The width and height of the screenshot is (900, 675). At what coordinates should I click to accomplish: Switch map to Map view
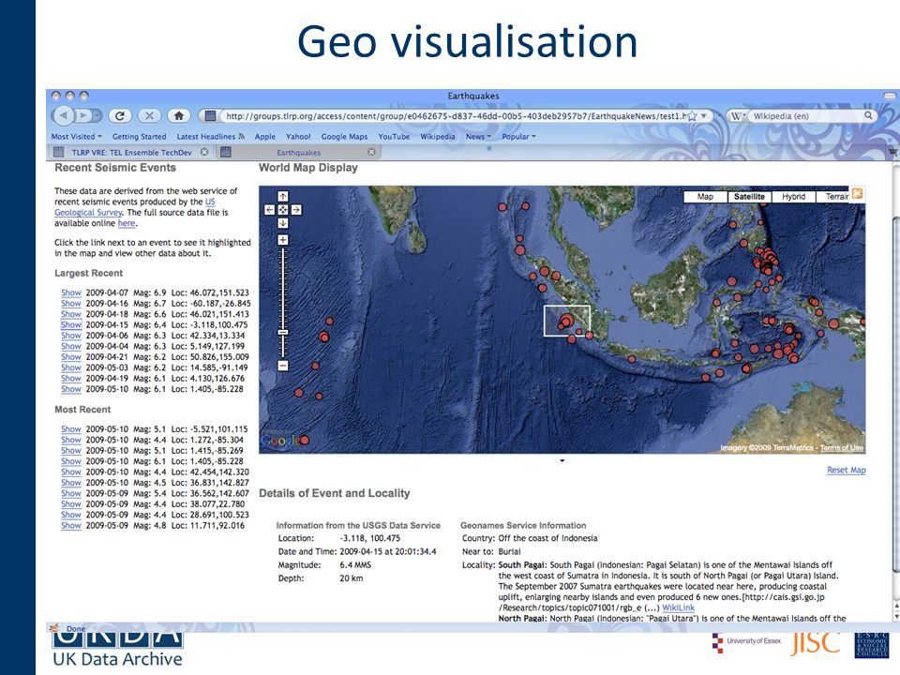pos(705,197)
